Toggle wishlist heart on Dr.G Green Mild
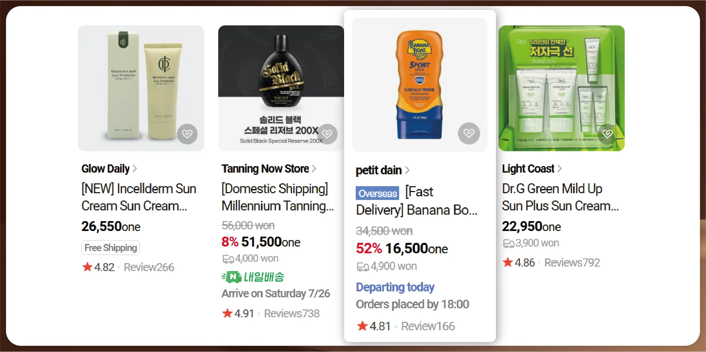706x352 pixels. coord(607,134)
